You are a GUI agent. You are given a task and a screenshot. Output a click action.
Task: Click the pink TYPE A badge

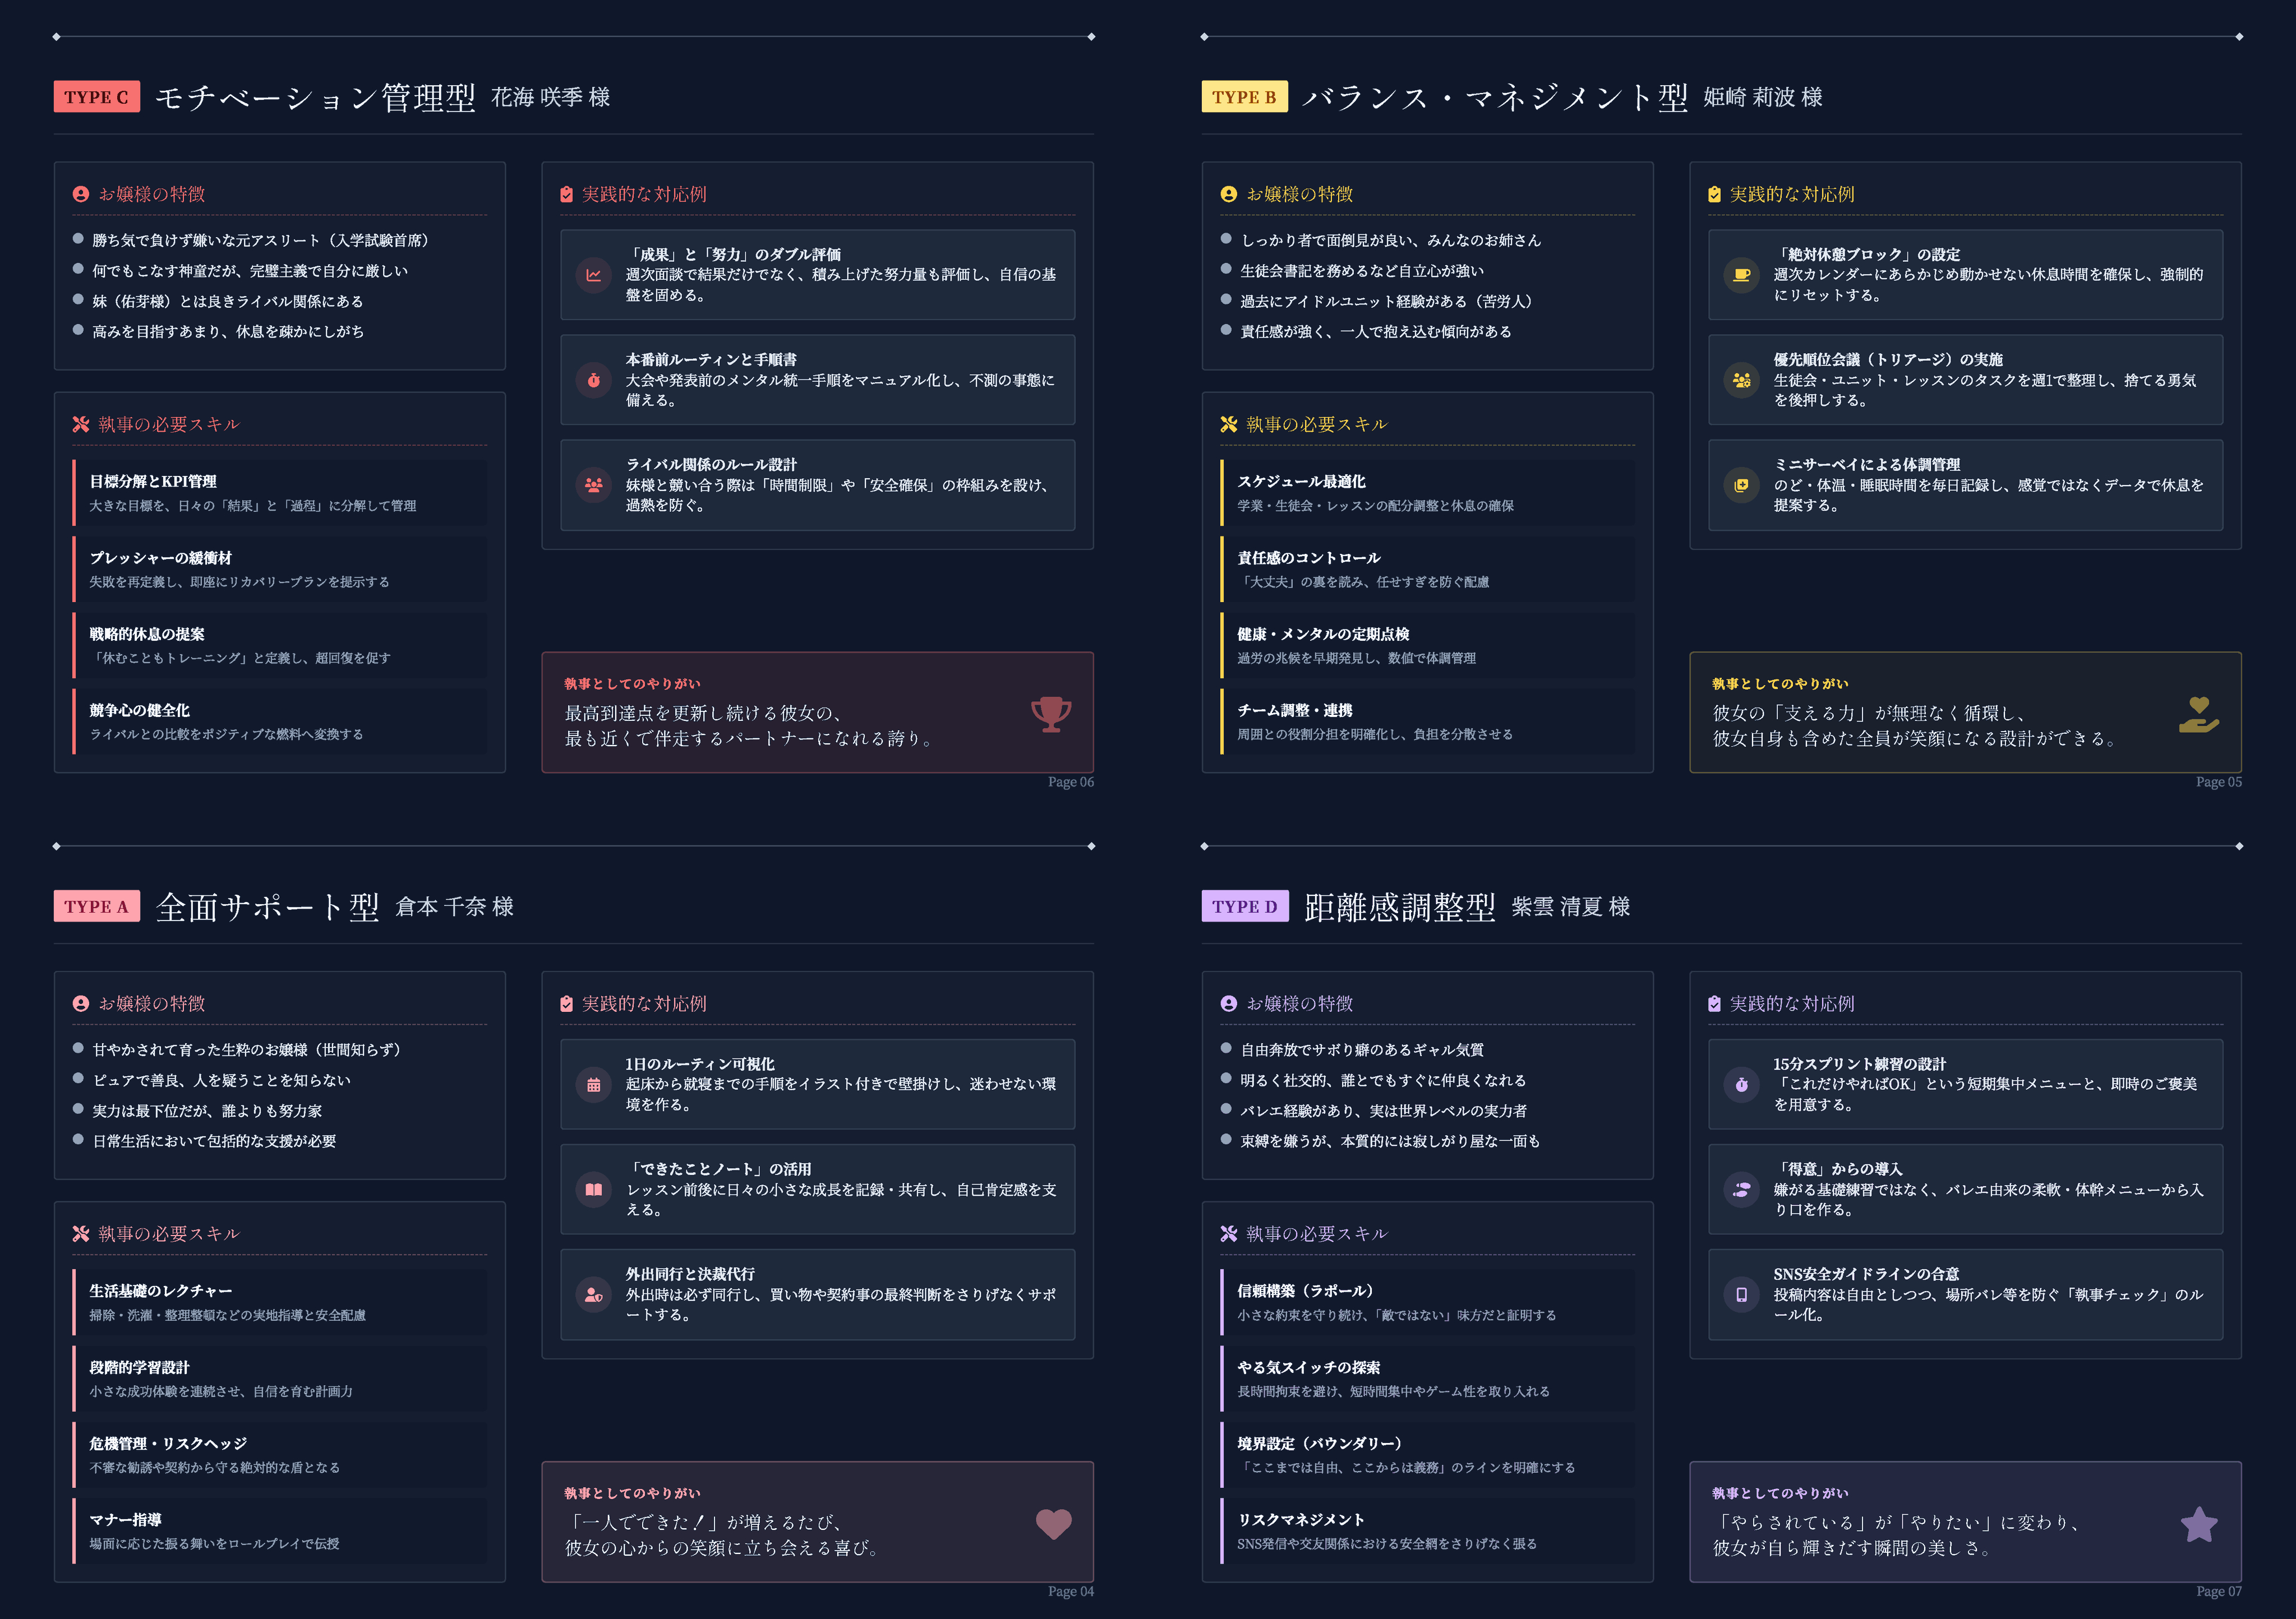click(x=96, y=906)
